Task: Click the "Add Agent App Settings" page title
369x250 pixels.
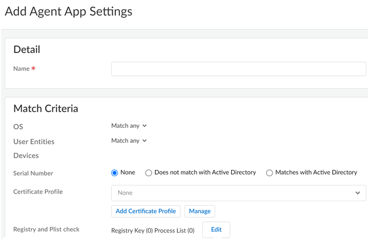Action: (68, 11)
